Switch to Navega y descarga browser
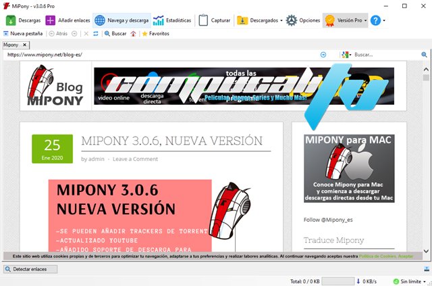 [x=122, y=20]
